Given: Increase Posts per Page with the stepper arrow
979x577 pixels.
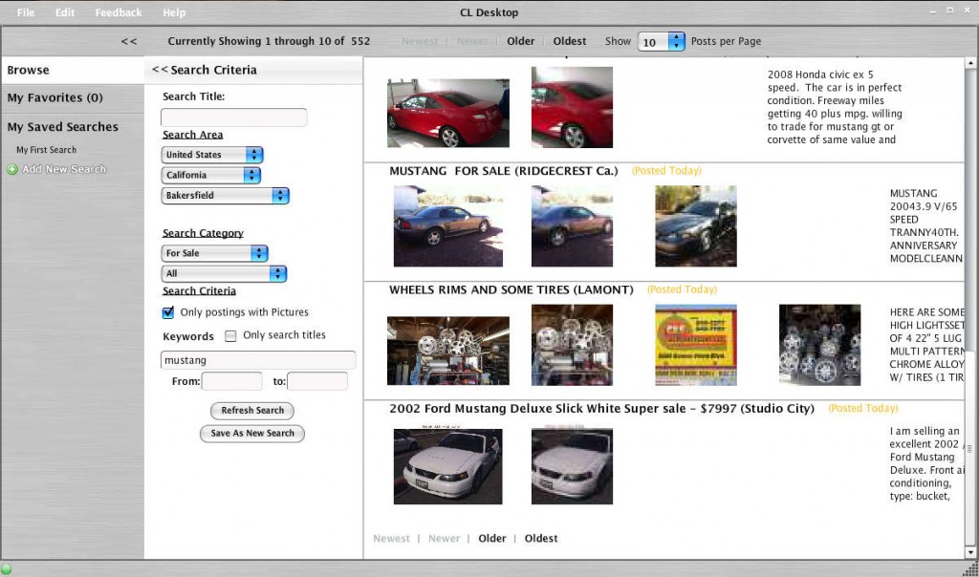Looking at the screenshot, I should click(x=678, y=37).
